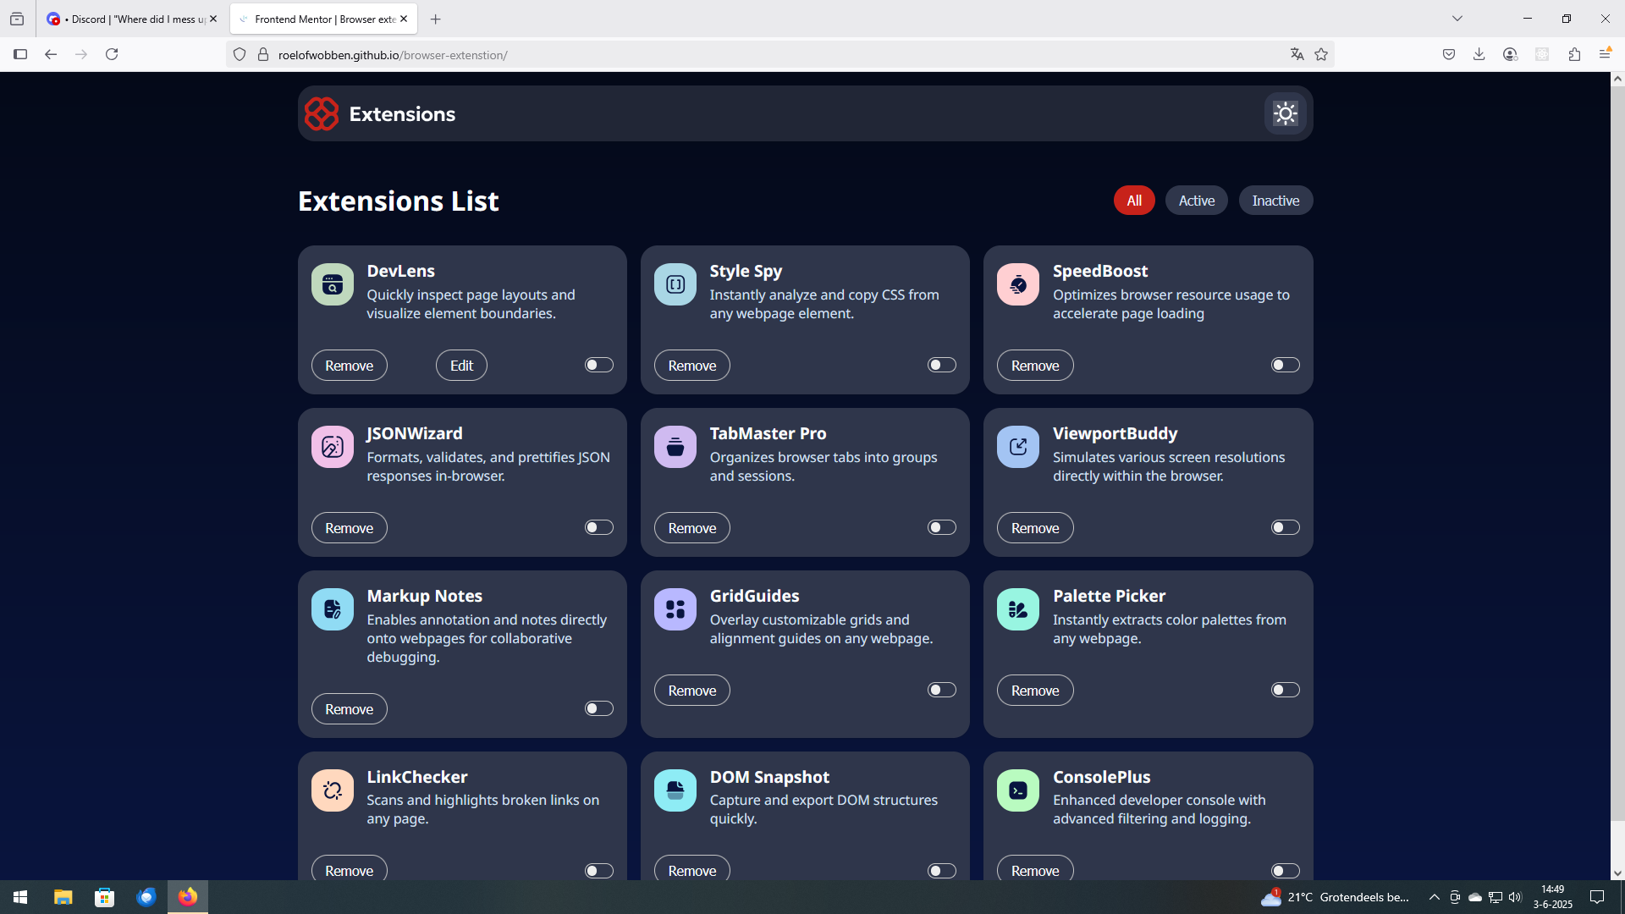The image size is (1625, 914).
Task: Enable the Markup Notes switch
Action: point(598,708)
